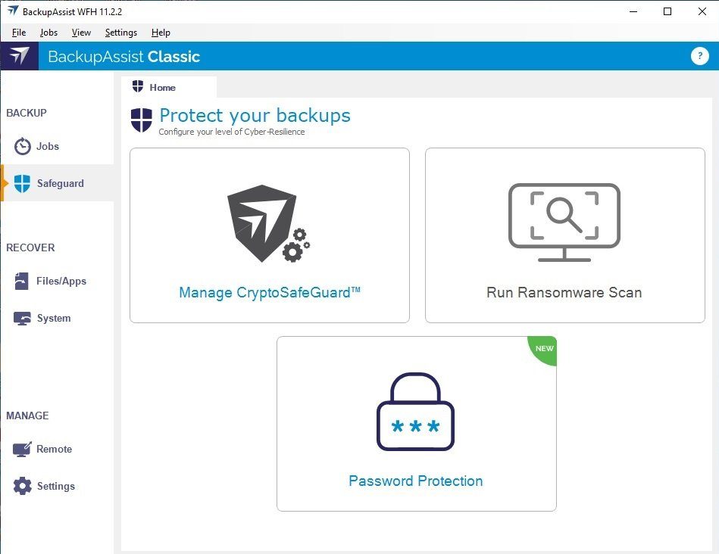Click the ransomware scan monitor graphic
The image size is (719, 554).
(x=563, y=221)
